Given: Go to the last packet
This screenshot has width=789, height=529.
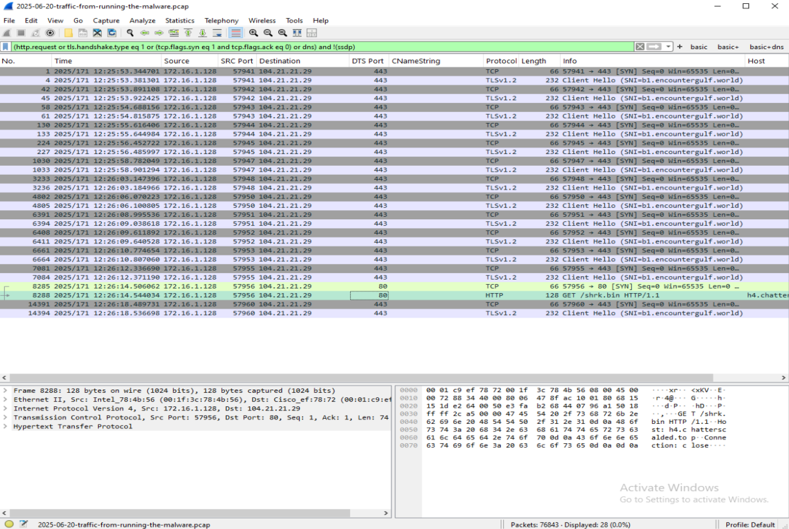Looking at the screenshot, I should point(202,33).
